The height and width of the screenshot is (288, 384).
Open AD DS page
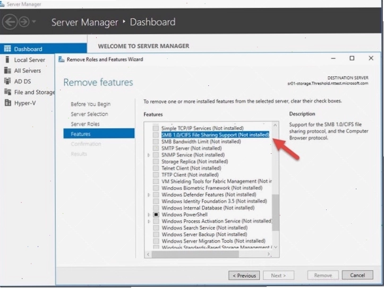[x=22, y=81]
